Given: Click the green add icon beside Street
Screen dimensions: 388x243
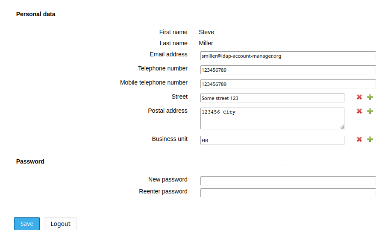Looking at the screenshot, I should click(x=370, y=97).
